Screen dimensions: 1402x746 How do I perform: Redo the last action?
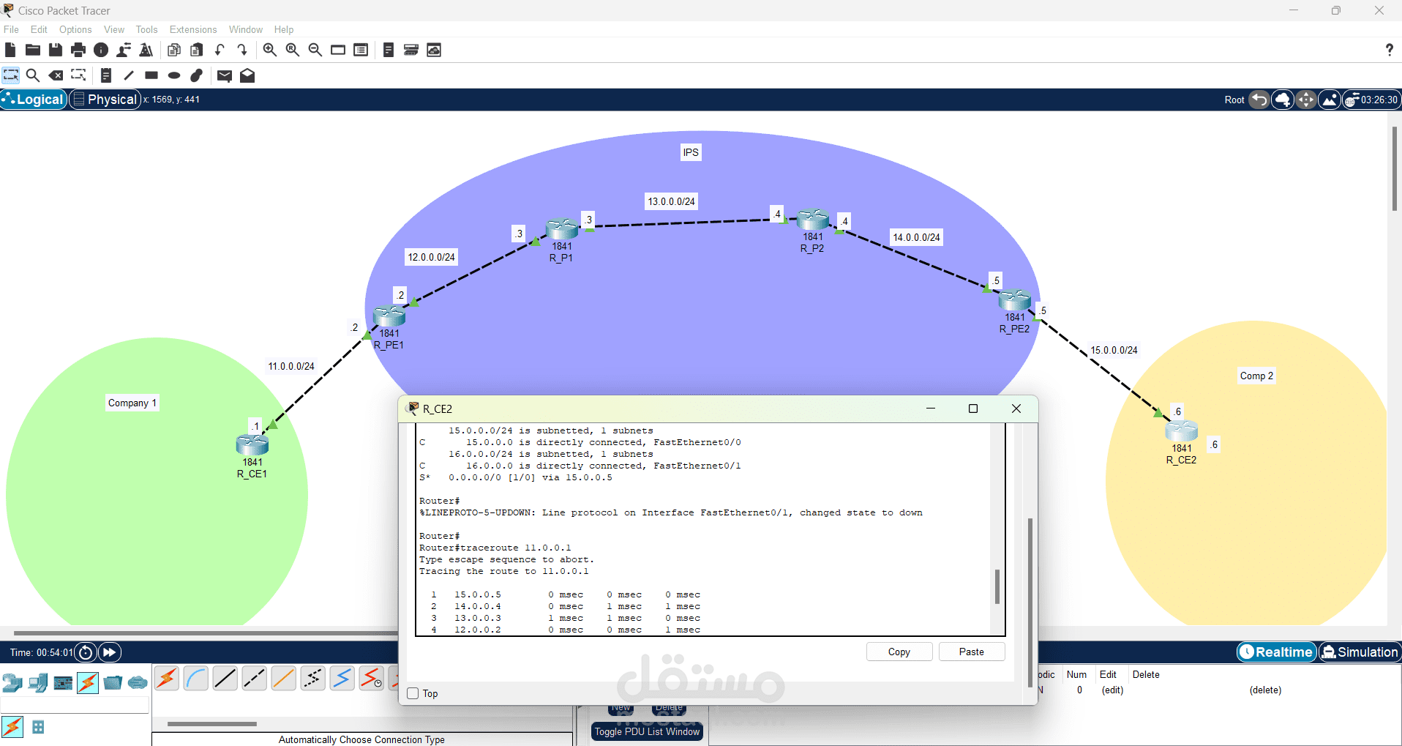[242, 50]
